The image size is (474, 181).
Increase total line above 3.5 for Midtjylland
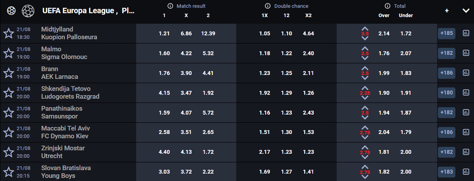(365, 29)
